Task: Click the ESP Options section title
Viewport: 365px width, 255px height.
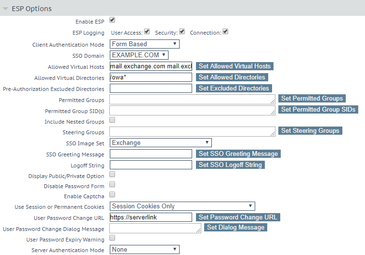Action: [x=32, y=9]
